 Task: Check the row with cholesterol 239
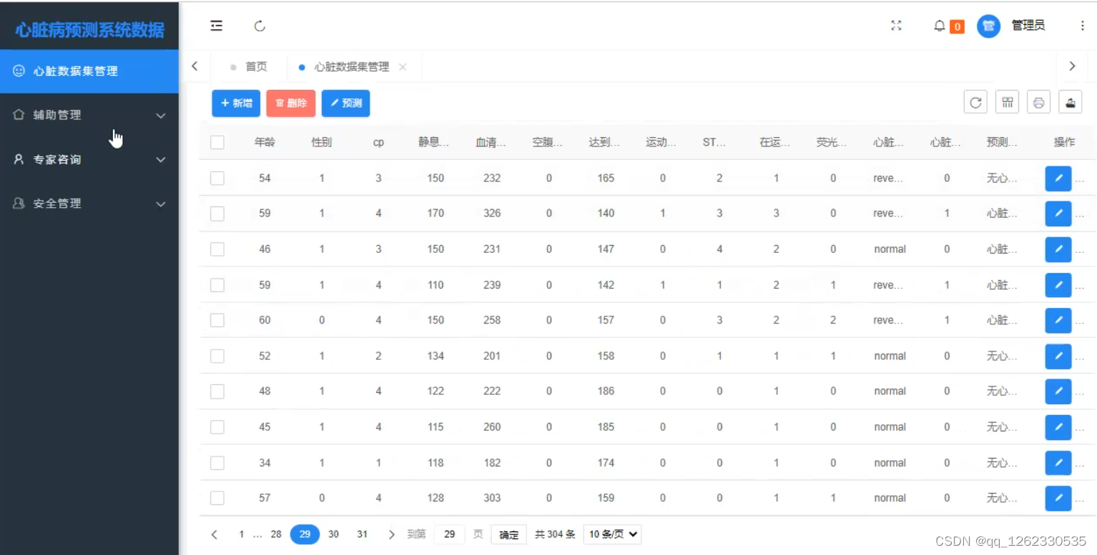217,285
